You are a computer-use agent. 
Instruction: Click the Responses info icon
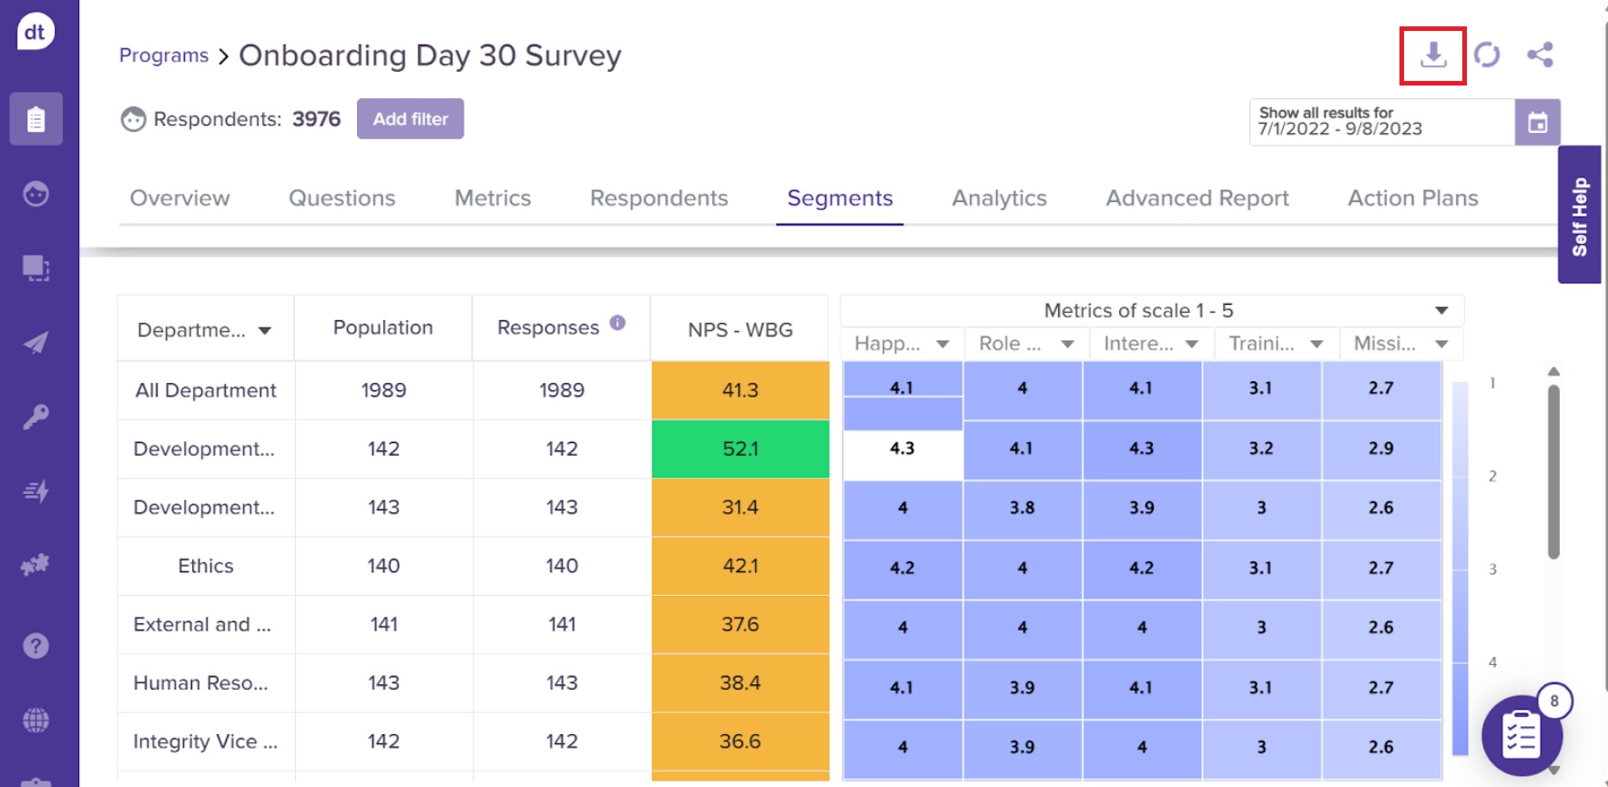point(617,323)
